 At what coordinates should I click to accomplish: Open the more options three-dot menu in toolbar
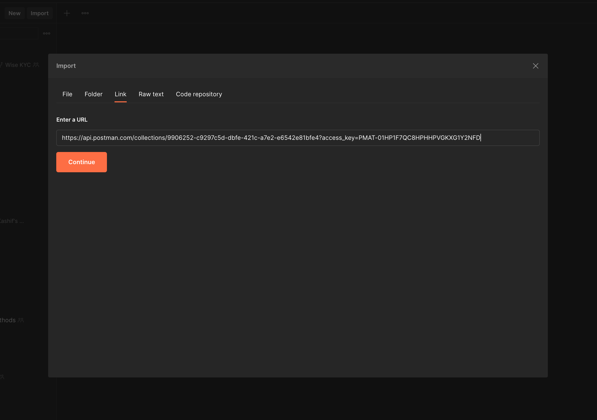(85, 13)
